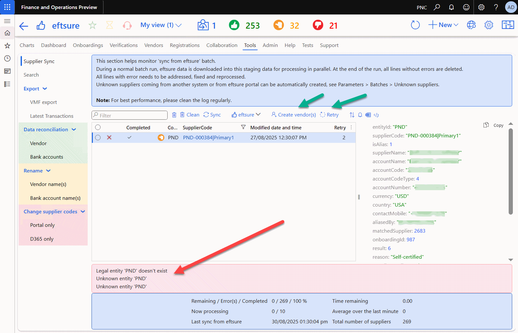Refresh the page with circular arrow
Viewport: 518px width, 333px height.
pos(415,25)
